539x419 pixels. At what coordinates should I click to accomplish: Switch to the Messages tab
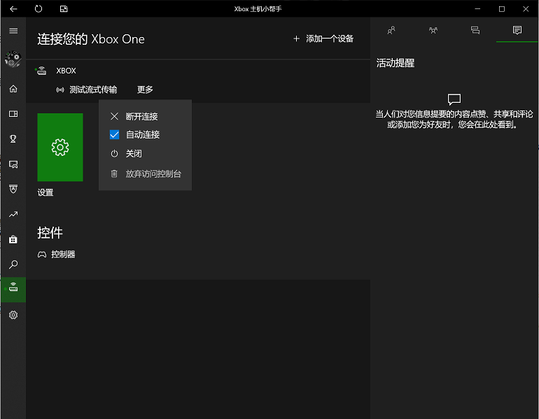(475, 30)
